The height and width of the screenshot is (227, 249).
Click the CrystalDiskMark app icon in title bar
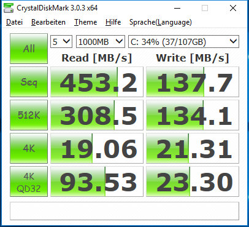click(9, 8)
